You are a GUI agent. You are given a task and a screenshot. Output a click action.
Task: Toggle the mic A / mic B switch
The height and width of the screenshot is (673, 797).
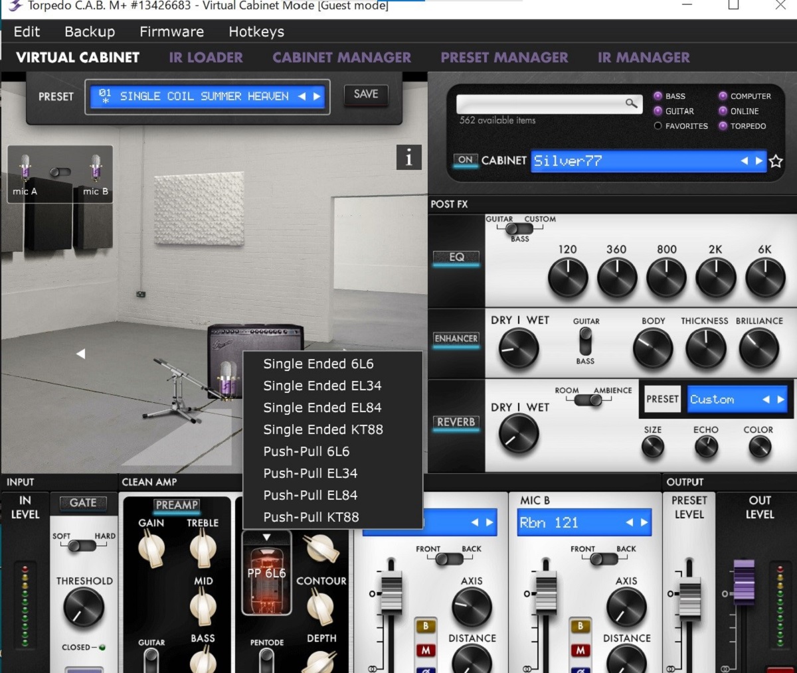[x=60, y=172]
